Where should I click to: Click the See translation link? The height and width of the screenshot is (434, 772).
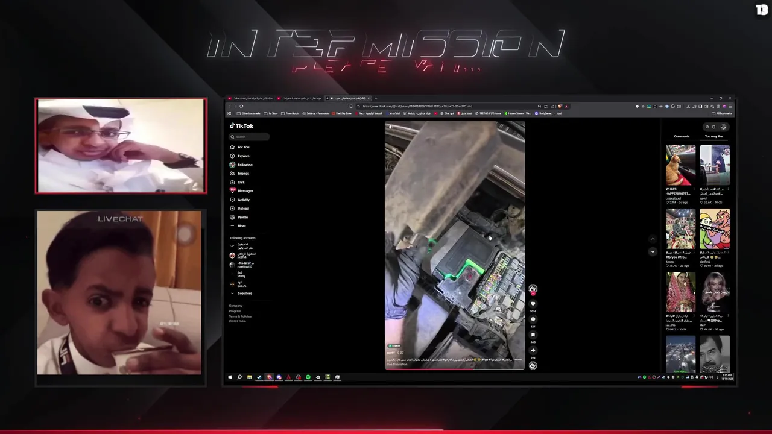click(397, 365)
